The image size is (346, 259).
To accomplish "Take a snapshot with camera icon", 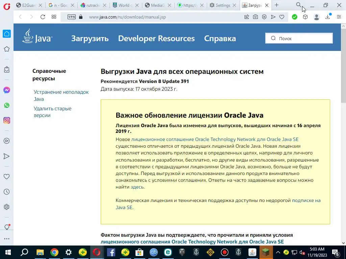I will 255,17.
